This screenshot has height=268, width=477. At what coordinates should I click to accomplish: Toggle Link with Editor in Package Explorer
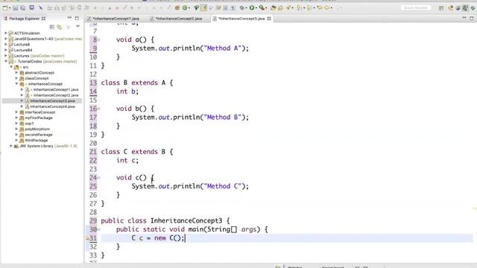click(x=60, y=27)
